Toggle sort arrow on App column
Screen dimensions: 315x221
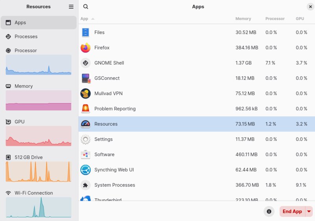[x=93, y=19]
